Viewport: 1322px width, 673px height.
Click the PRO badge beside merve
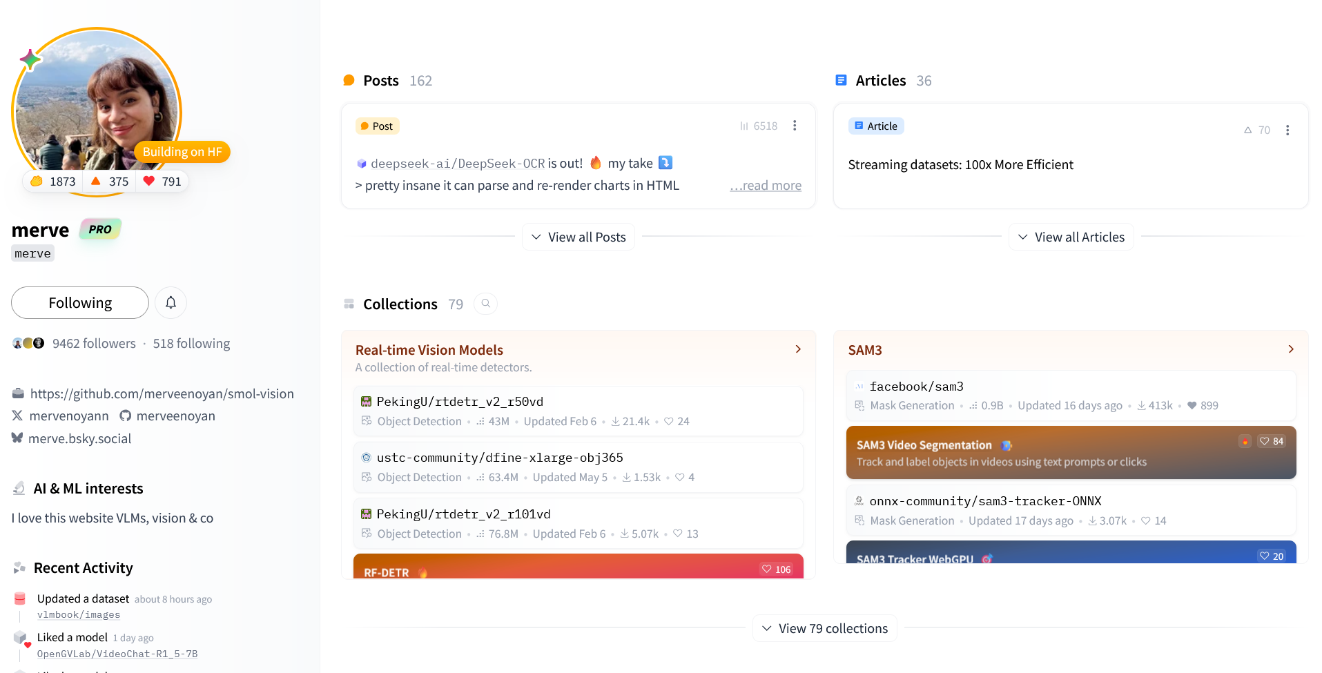[x=100, y=229]
